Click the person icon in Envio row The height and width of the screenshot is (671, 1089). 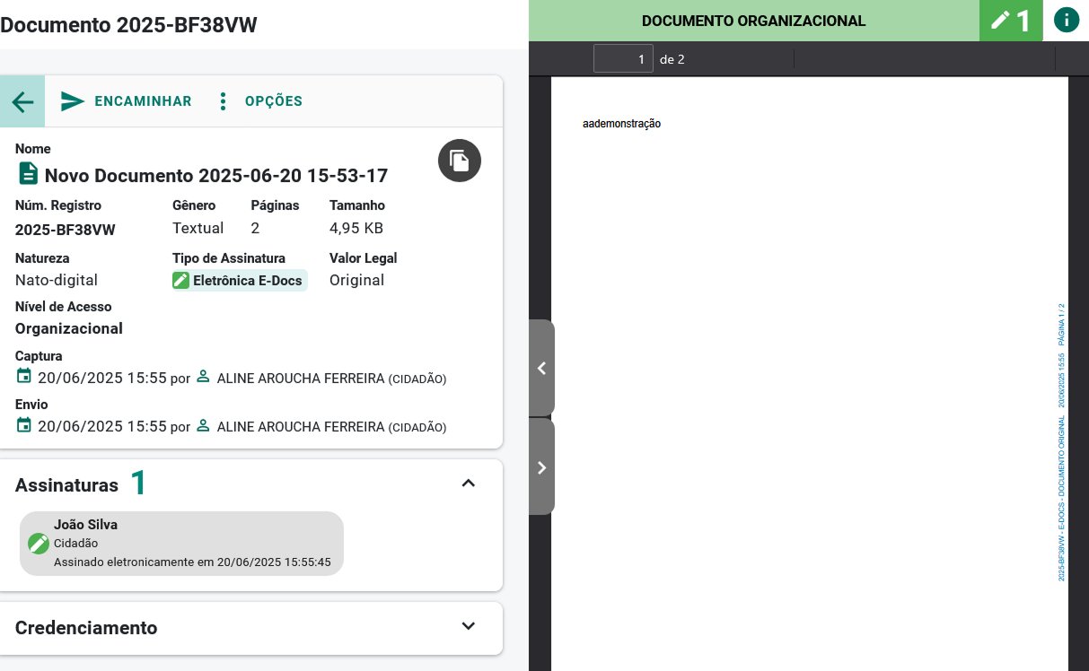pyautogui.click(x=203, y=425)
